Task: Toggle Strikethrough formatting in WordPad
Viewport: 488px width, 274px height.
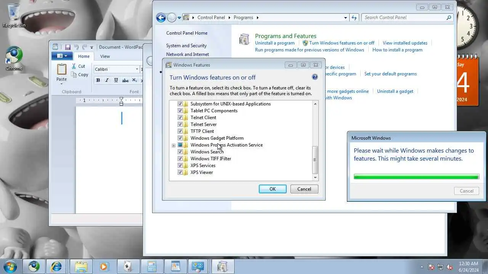Action: pos(125,80)
